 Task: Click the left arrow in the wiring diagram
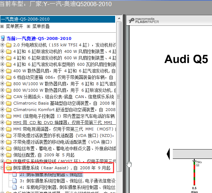pyautogui.click(x=168, y=154)
